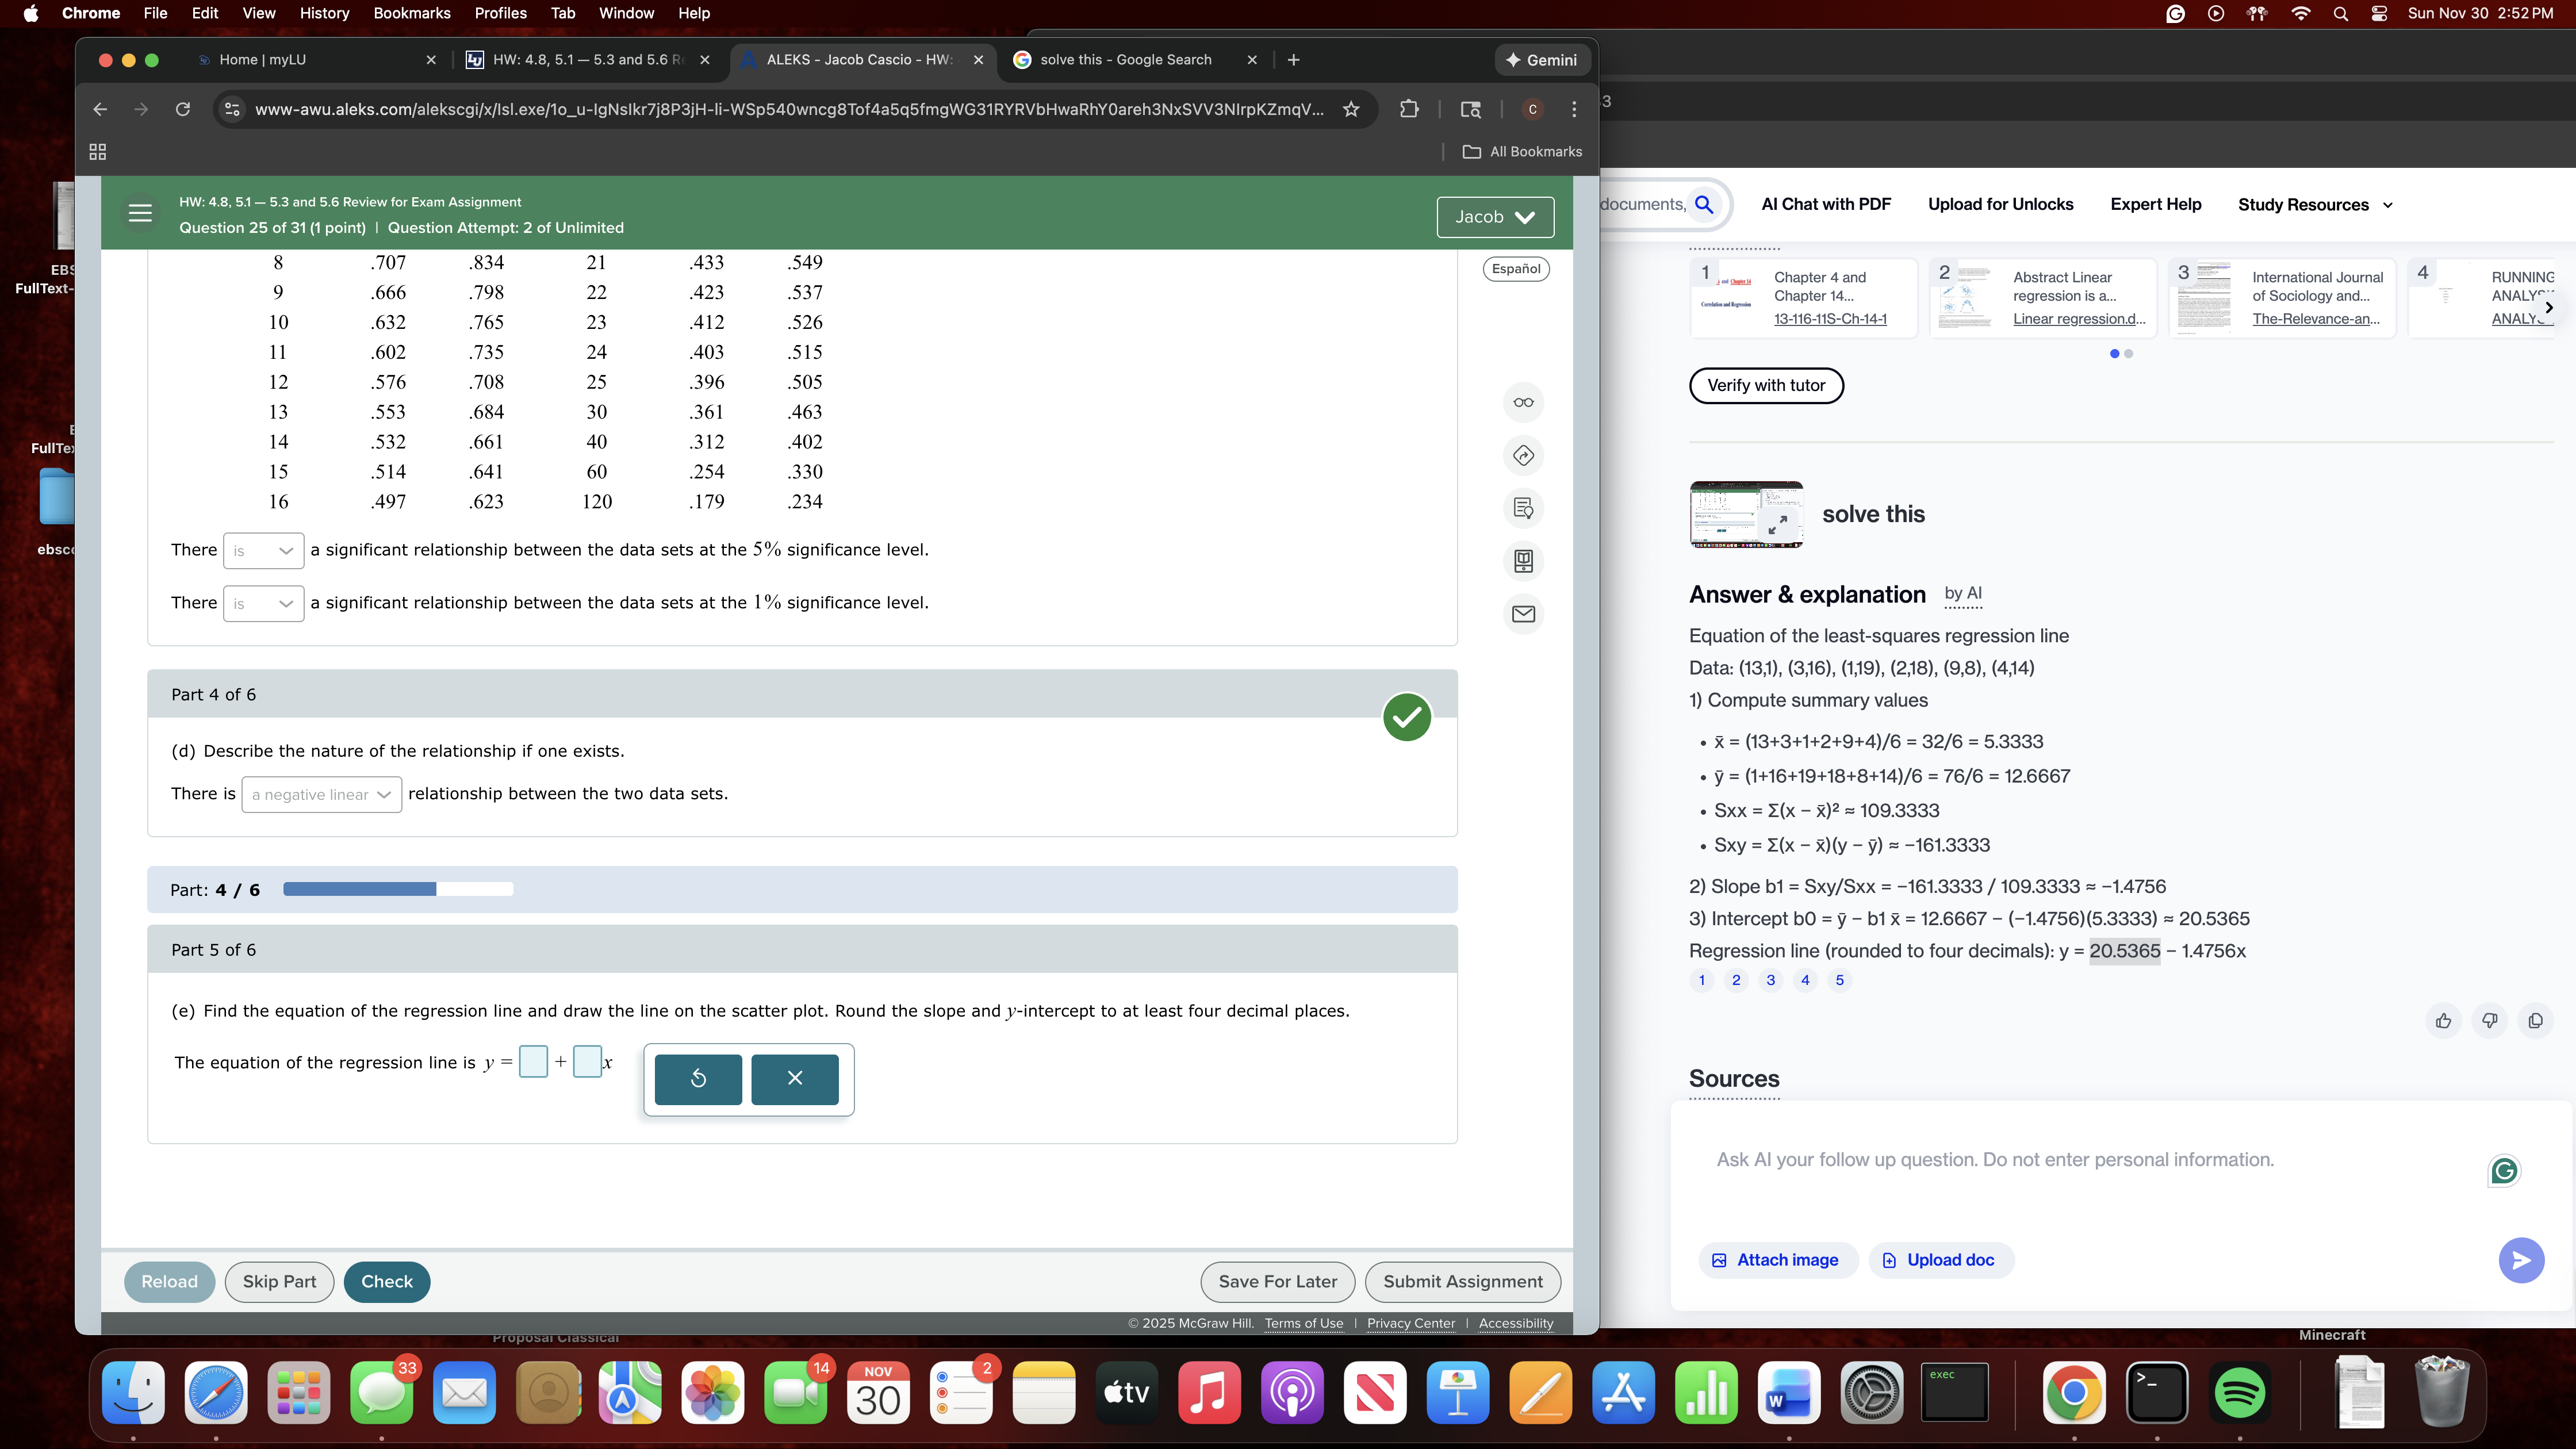2576x1449 pixels.
Task: Click the e-reader book icon in sidebar
Action: point(1524,561)
